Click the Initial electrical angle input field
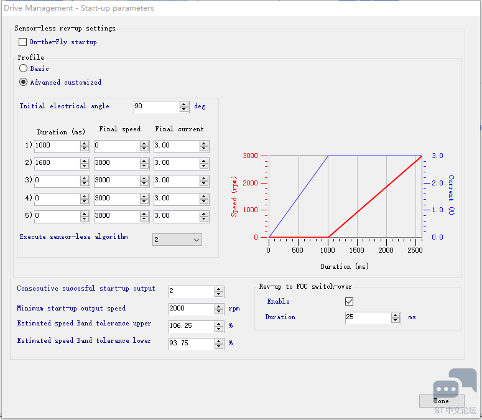This screenshot has width=482, height=420. (156, 106)
